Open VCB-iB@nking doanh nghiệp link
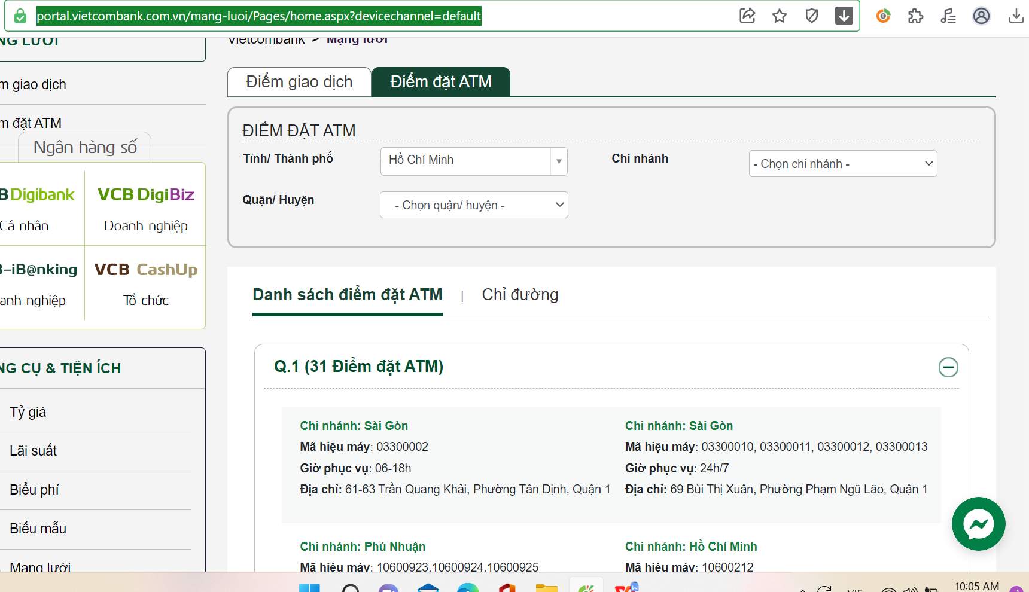1029x592 pixels. [x=38, y=283]
